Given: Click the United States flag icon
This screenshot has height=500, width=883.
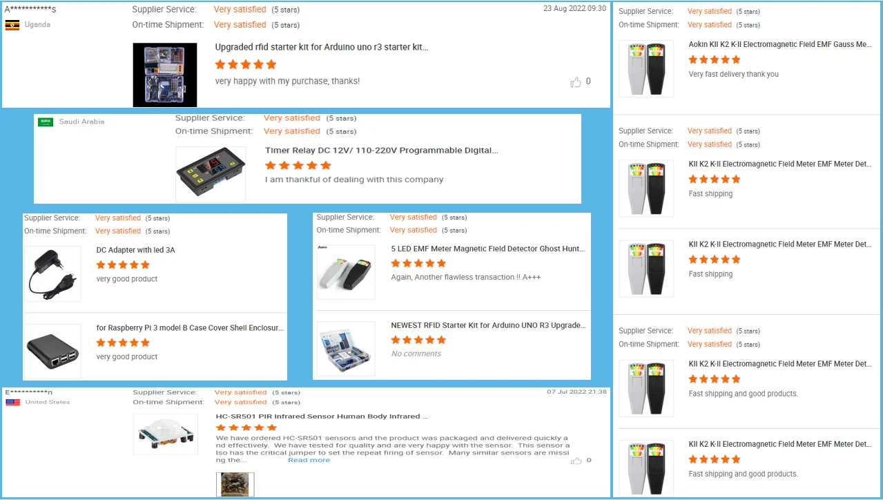Looking at the screenshot, I should (x=12, y=402).
